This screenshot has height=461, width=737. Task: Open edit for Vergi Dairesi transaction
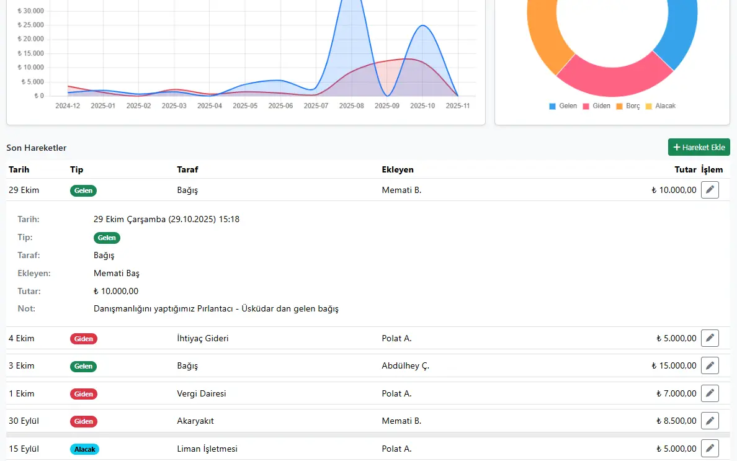point(710,393)
